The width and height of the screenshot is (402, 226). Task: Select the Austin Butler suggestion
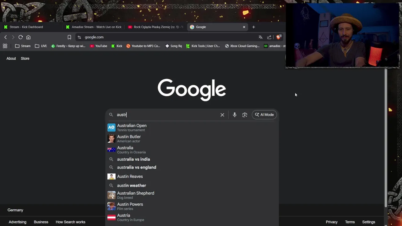[x=192, y=139]
